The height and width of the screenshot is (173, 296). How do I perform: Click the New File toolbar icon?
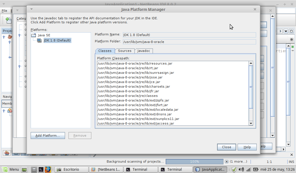(x=8, y=20)
